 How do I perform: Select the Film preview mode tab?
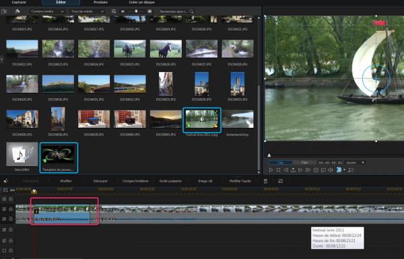click(305, 163)
